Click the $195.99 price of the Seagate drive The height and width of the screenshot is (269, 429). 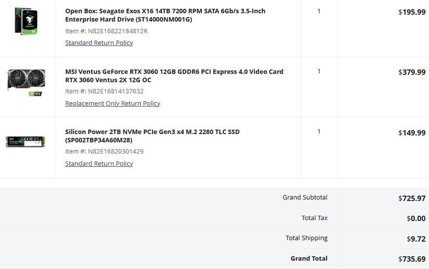(412, 12)
